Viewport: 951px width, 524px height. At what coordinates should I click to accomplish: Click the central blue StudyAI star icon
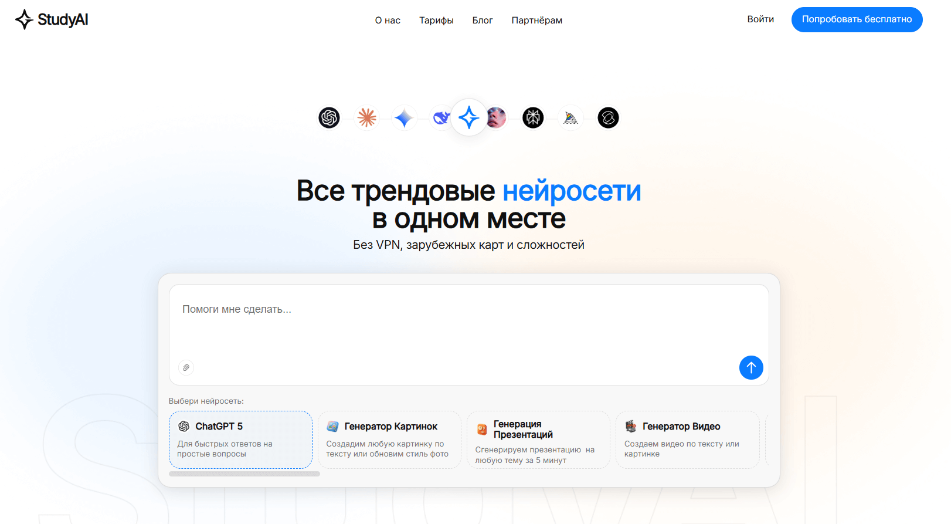(x=468, y=118)
